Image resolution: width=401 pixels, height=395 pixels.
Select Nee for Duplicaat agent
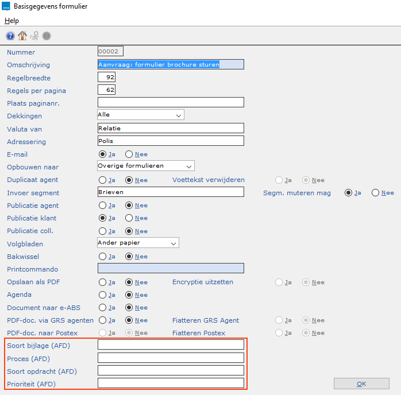tap(129, 180)
